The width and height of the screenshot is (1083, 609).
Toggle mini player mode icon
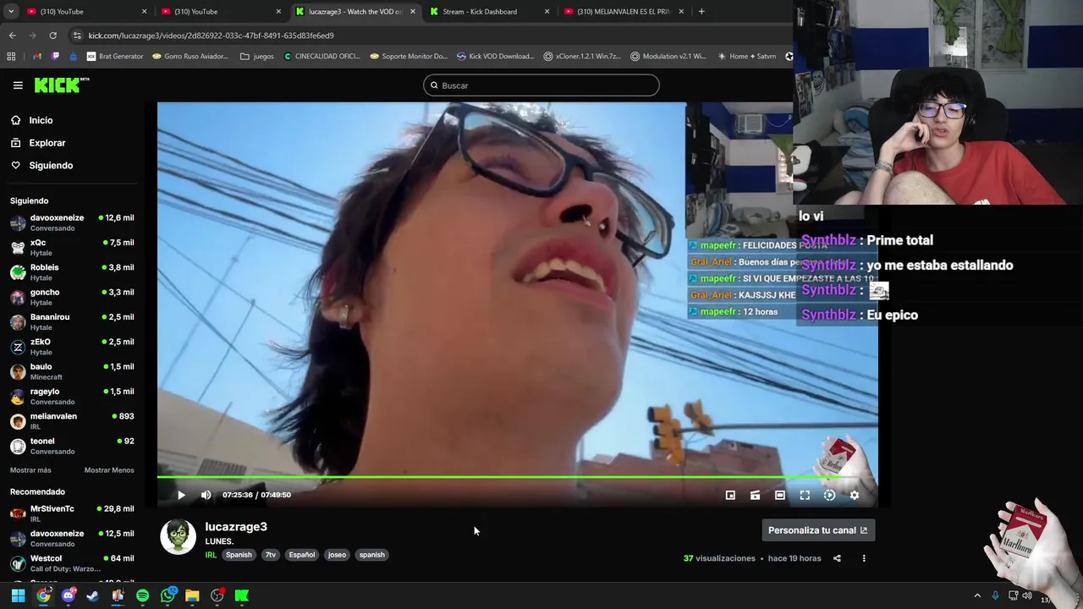click(755, 495)
